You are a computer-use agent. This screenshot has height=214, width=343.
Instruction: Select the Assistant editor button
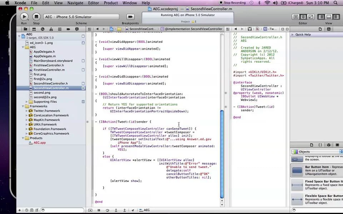[303, 17]
